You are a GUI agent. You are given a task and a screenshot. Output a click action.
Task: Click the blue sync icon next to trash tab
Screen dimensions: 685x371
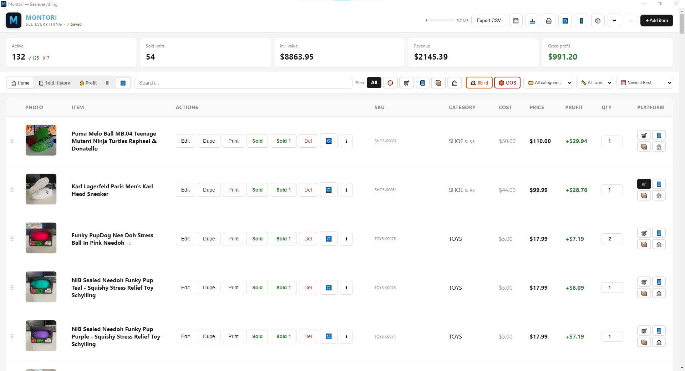pyautogui.click(x=123, y=83)
